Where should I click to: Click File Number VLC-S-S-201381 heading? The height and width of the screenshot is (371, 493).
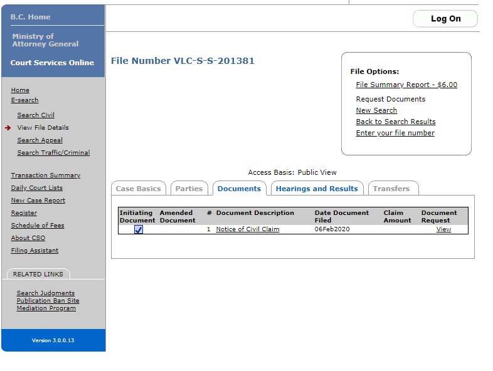[x=183, y=61]
